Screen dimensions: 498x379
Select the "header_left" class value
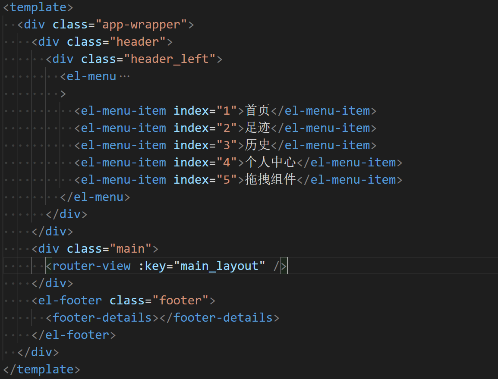[170, 59]
